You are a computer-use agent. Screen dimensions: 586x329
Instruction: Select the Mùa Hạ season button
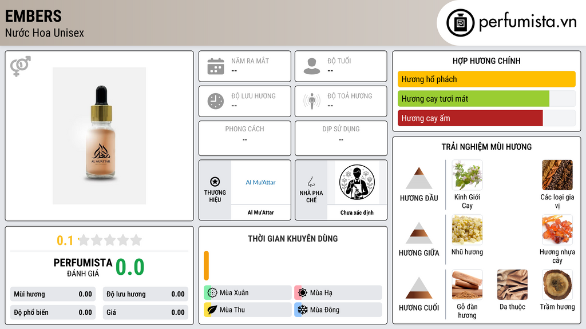click(338, 292)
